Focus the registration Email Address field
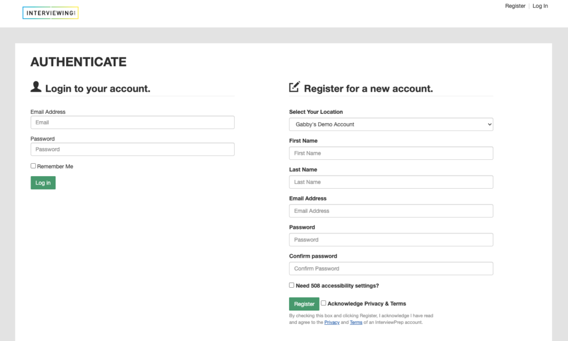The image size is (568, 341). pos(391,211)
